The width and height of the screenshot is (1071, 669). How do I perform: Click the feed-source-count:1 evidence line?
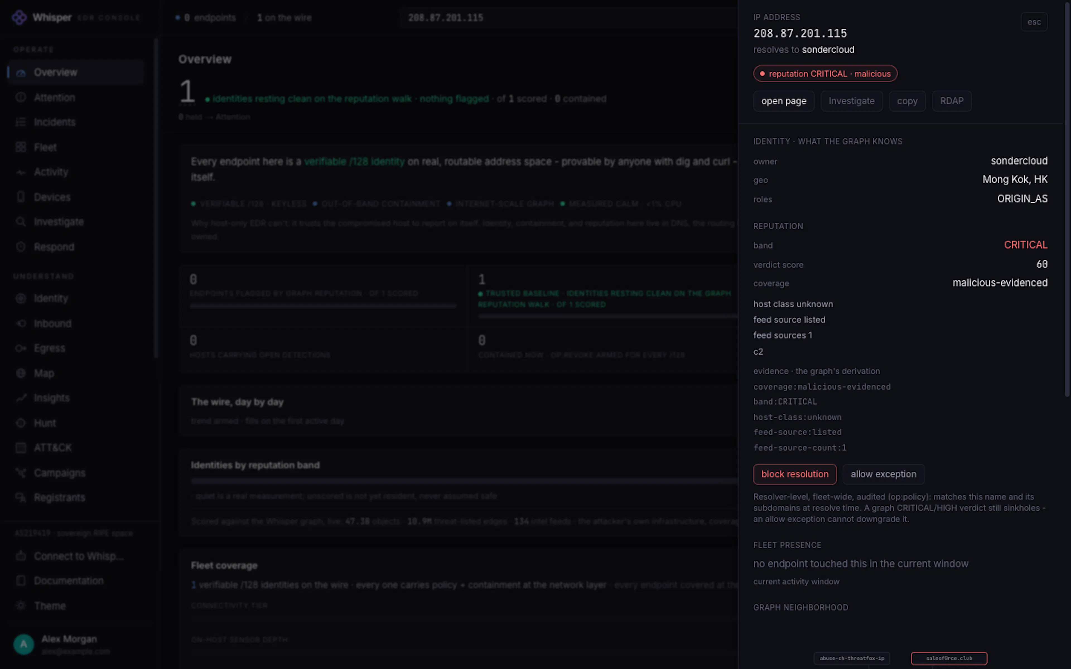[x=800, y=448]
